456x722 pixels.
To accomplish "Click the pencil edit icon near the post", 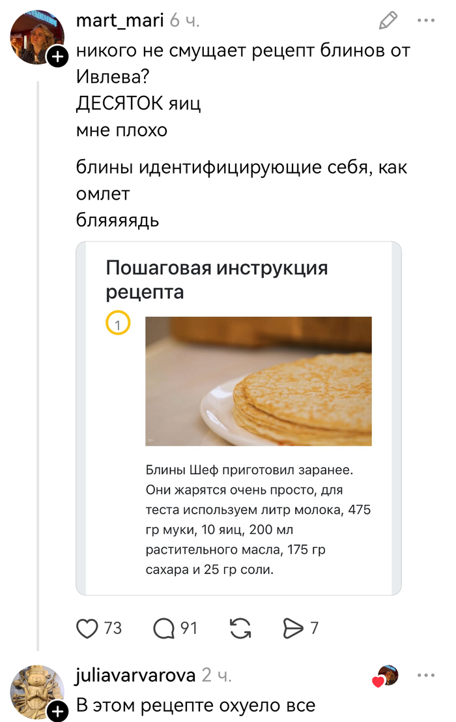I will tap(387, 20).
